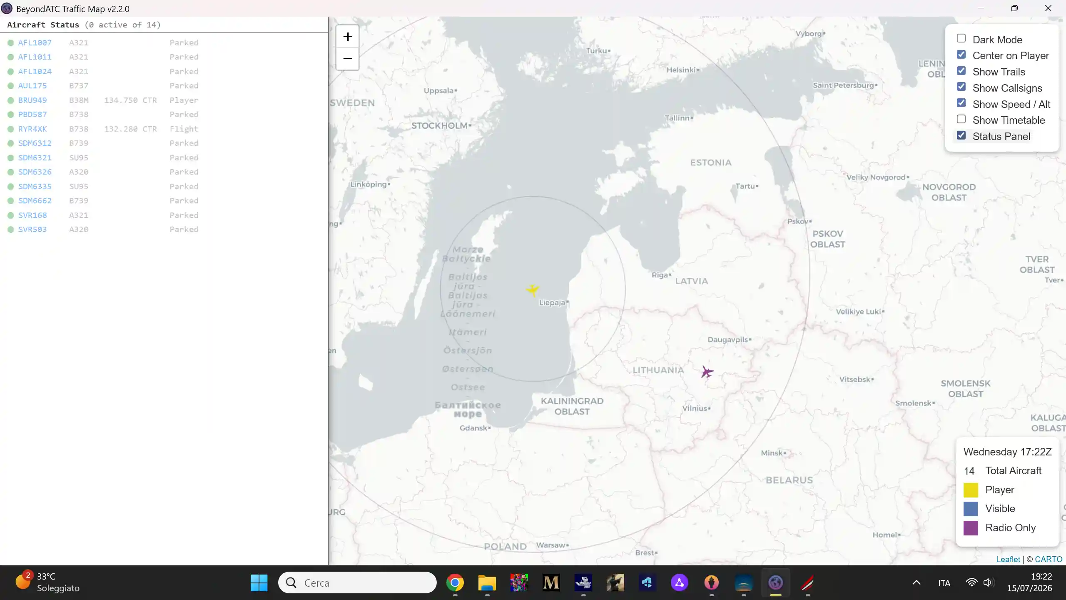Click the Aircraft Status panel header
This screenshot has height=600, width=1066.
84,25
